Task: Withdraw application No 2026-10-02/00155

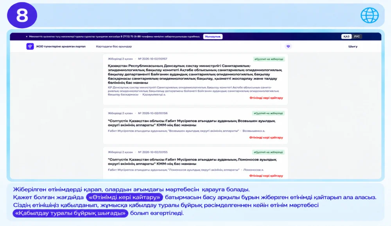Action: (x=266, y=176)
